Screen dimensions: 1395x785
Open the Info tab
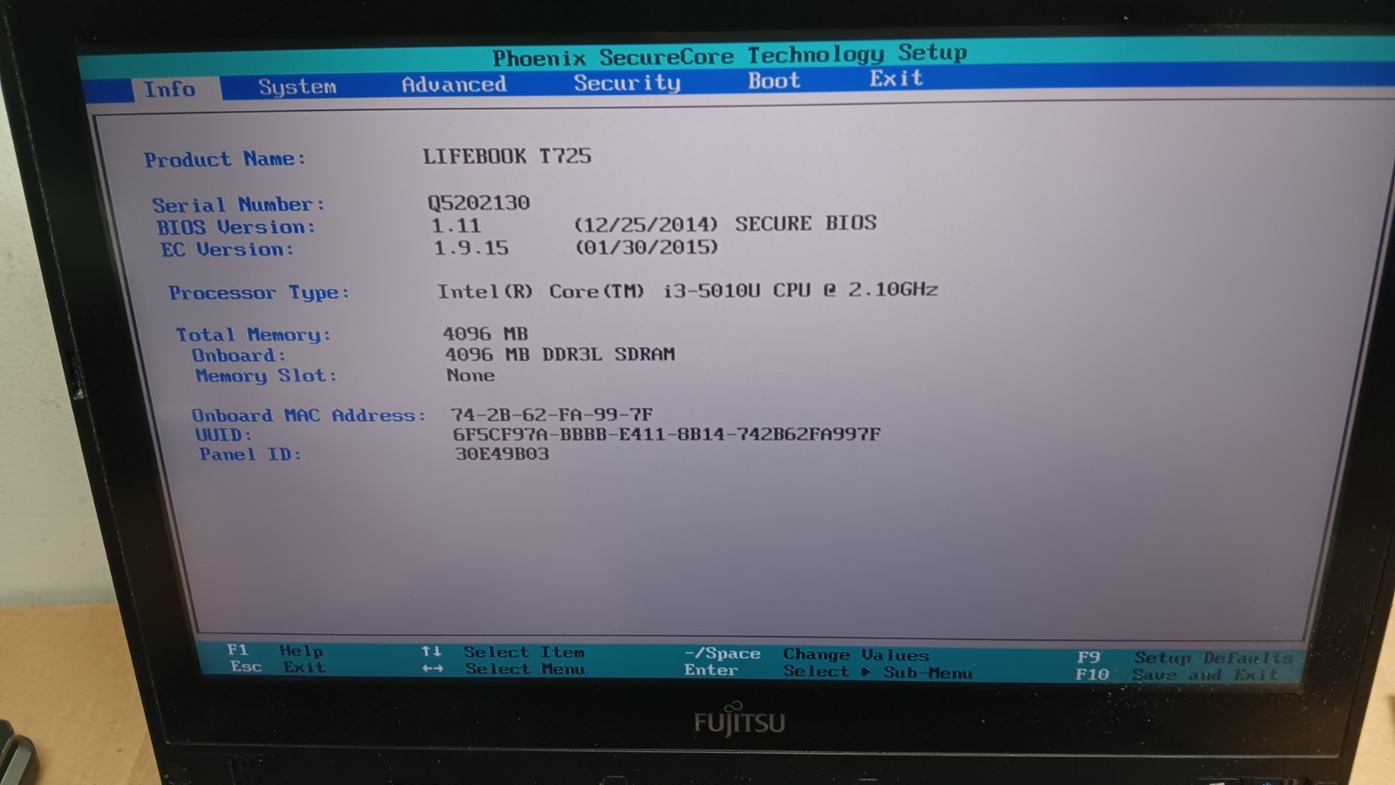170,89
